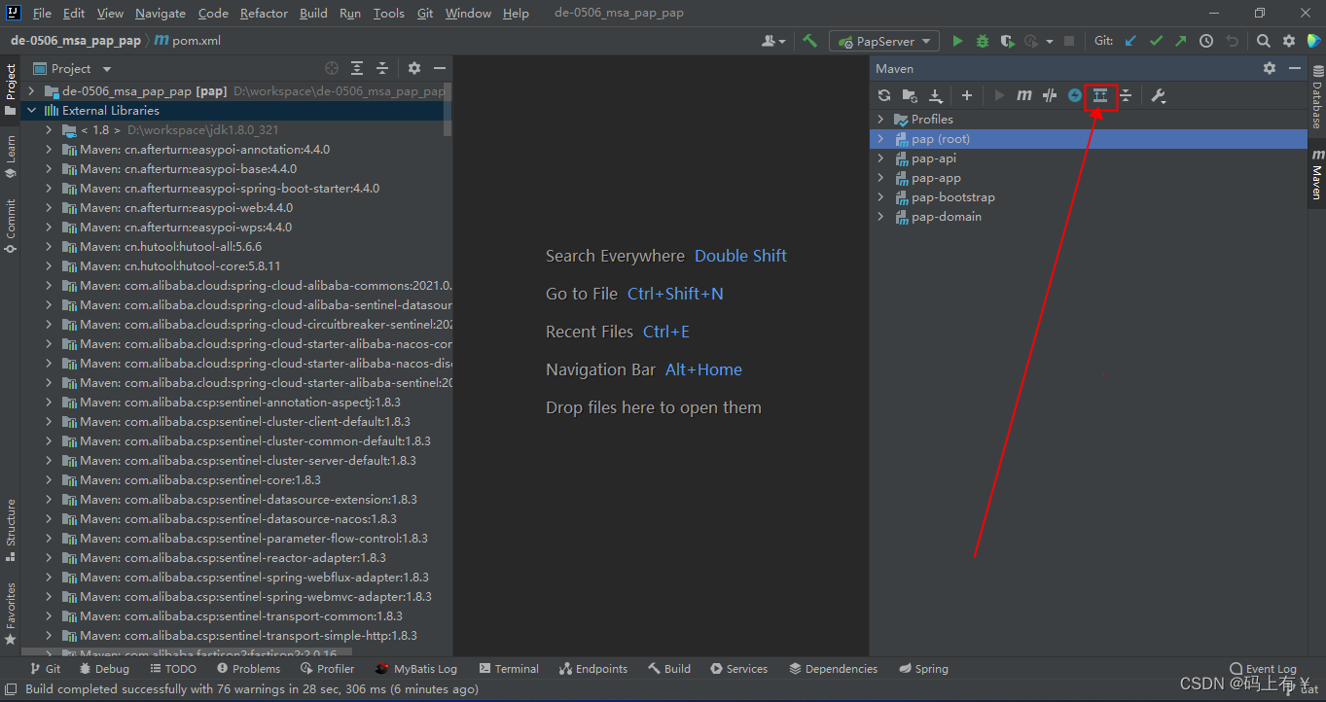Git Rollback undo arrow icon
The width and height of the screenshot is (1326, 702).
(1233, 41)
